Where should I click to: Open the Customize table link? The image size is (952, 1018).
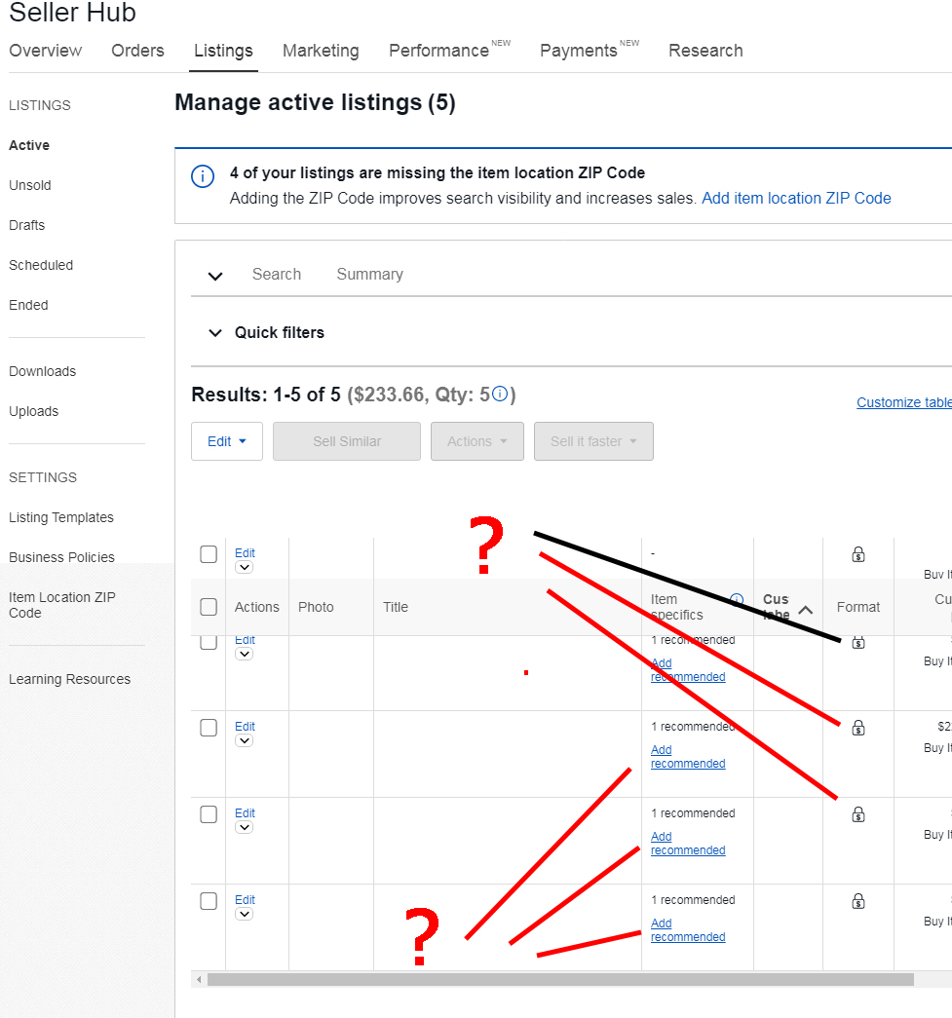(904, 402)
